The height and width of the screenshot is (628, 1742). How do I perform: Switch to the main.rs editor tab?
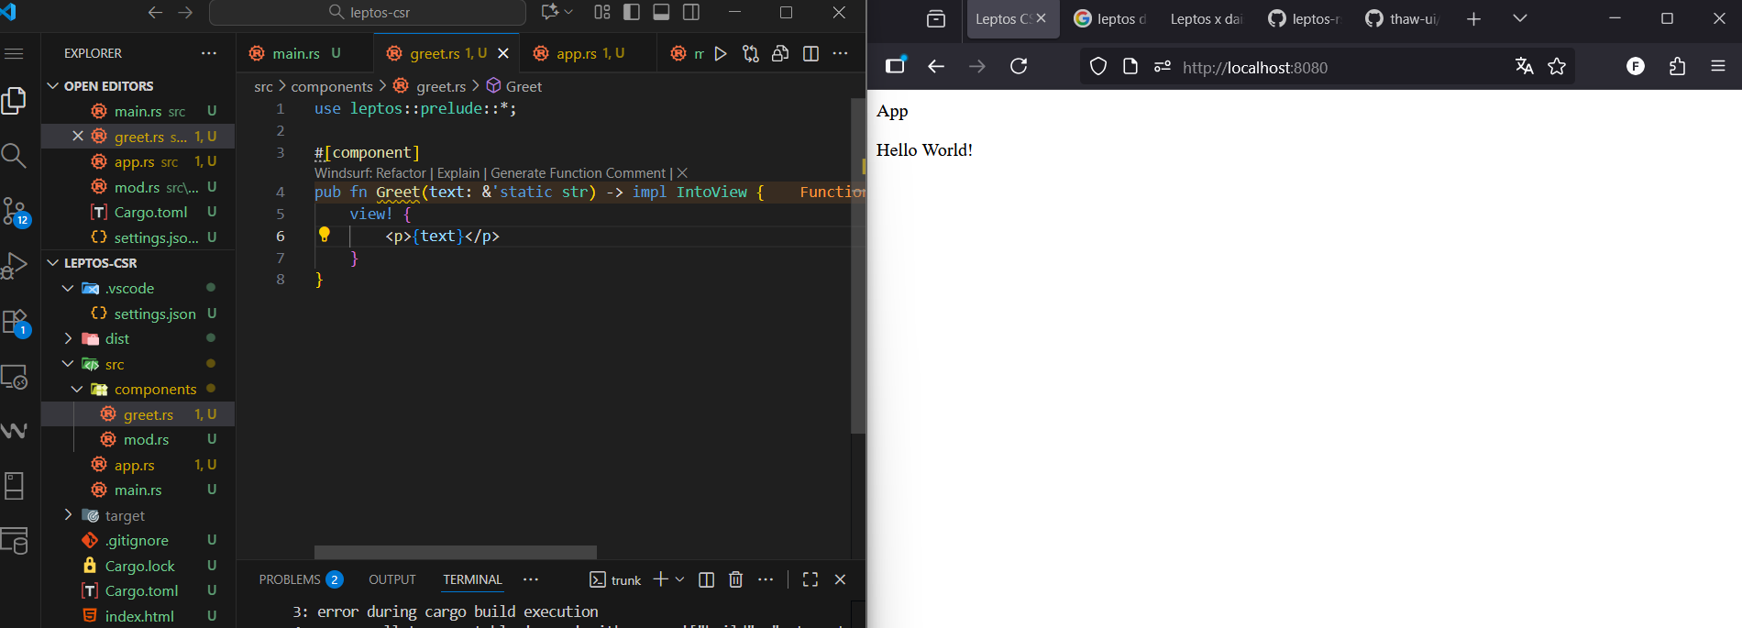point(295,53)
